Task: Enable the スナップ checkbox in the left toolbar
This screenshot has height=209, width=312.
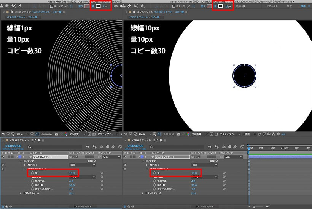Action: coord(51,6)
